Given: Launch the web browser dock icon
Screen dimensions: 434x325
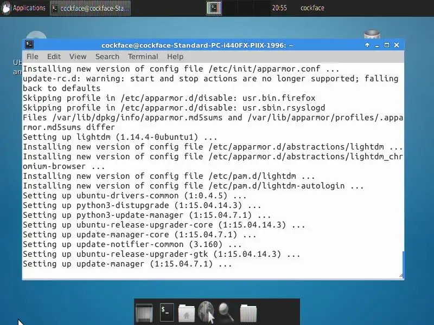Looking at the screenshot, I should (x=207, y=312).
